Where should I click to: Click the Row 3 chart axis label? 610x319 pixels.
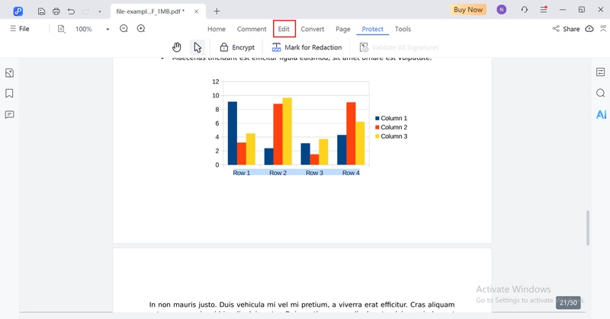(314, 173)
